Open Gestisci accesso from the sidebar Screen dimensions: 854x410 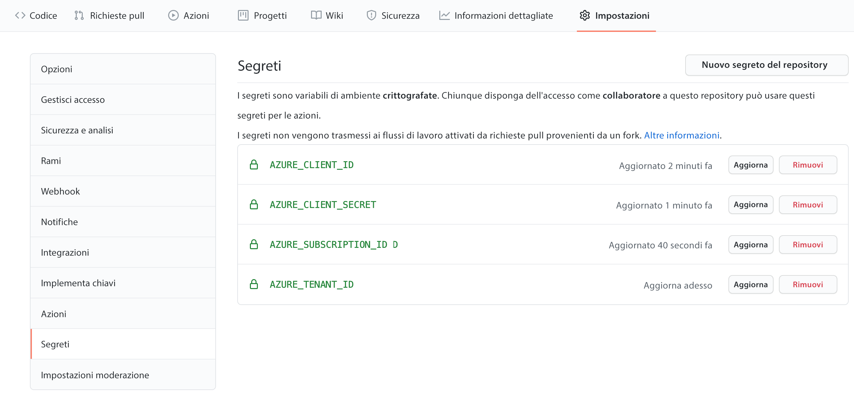click(x=72, y=99)
